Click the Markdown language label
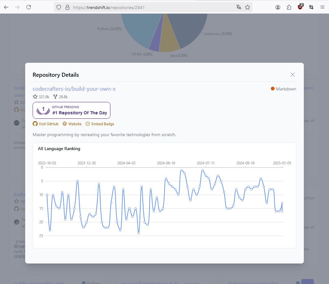The width and height of the screenshot is (329, 284). click(x=286, y=89)
